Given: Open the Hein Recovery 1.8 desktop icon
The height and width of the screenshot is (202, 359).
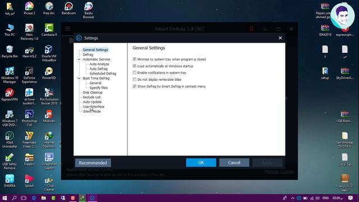Looking at the screenshot, I should click(x=29, y=32).
